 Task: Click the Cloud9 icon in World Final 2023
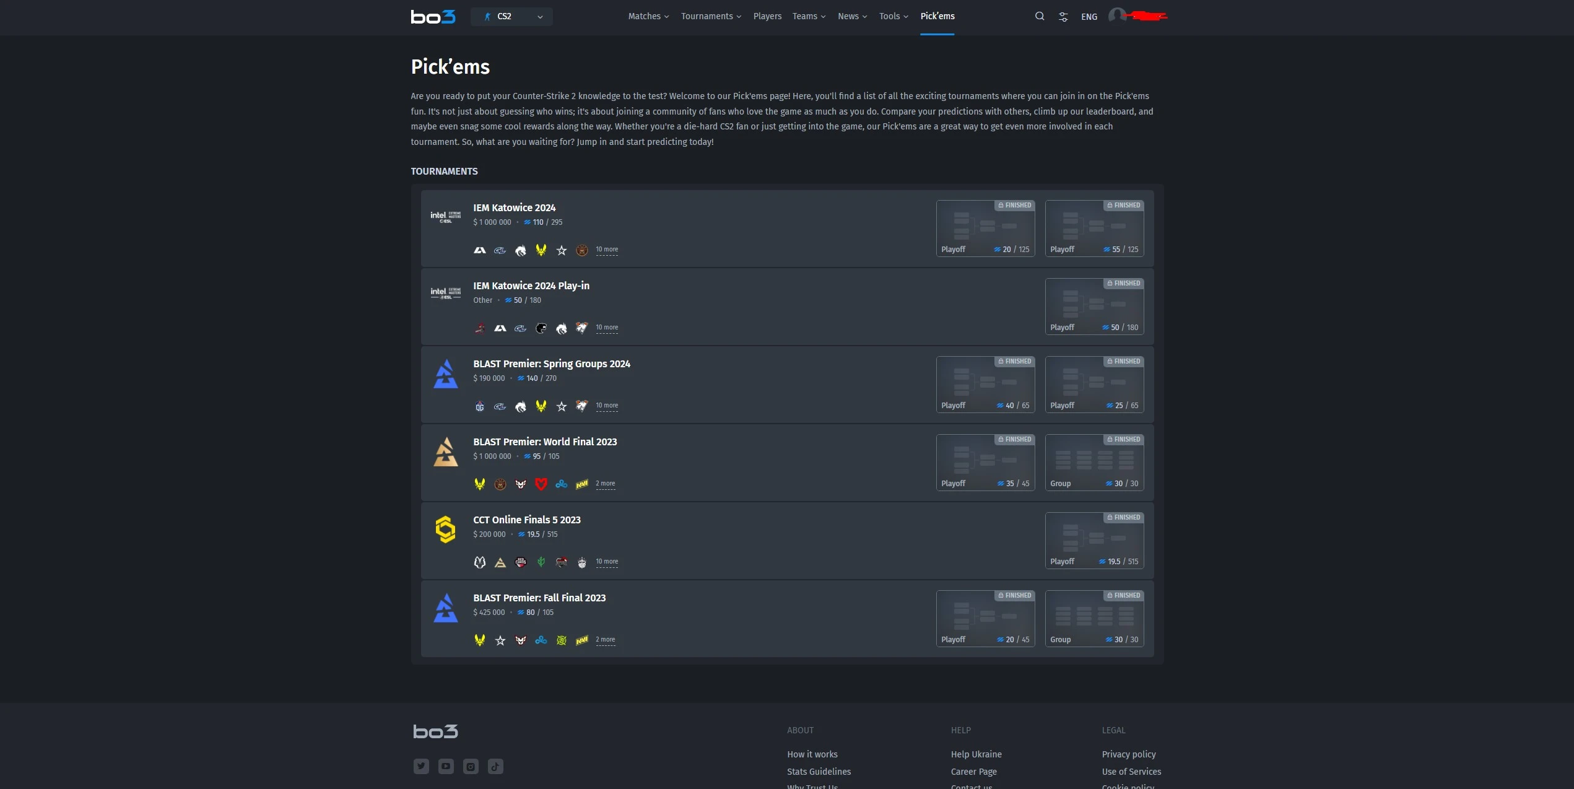562,484
